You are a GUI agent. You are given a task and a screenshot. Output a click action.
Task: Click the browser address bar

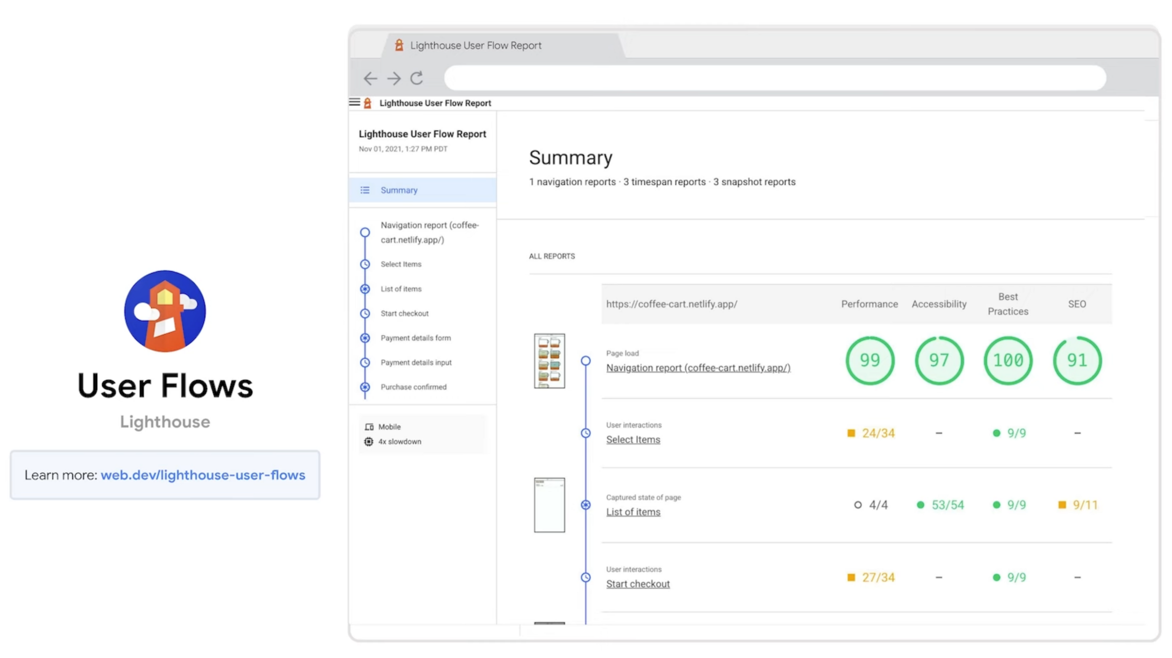pyautogui.click(x=775, y=78)
